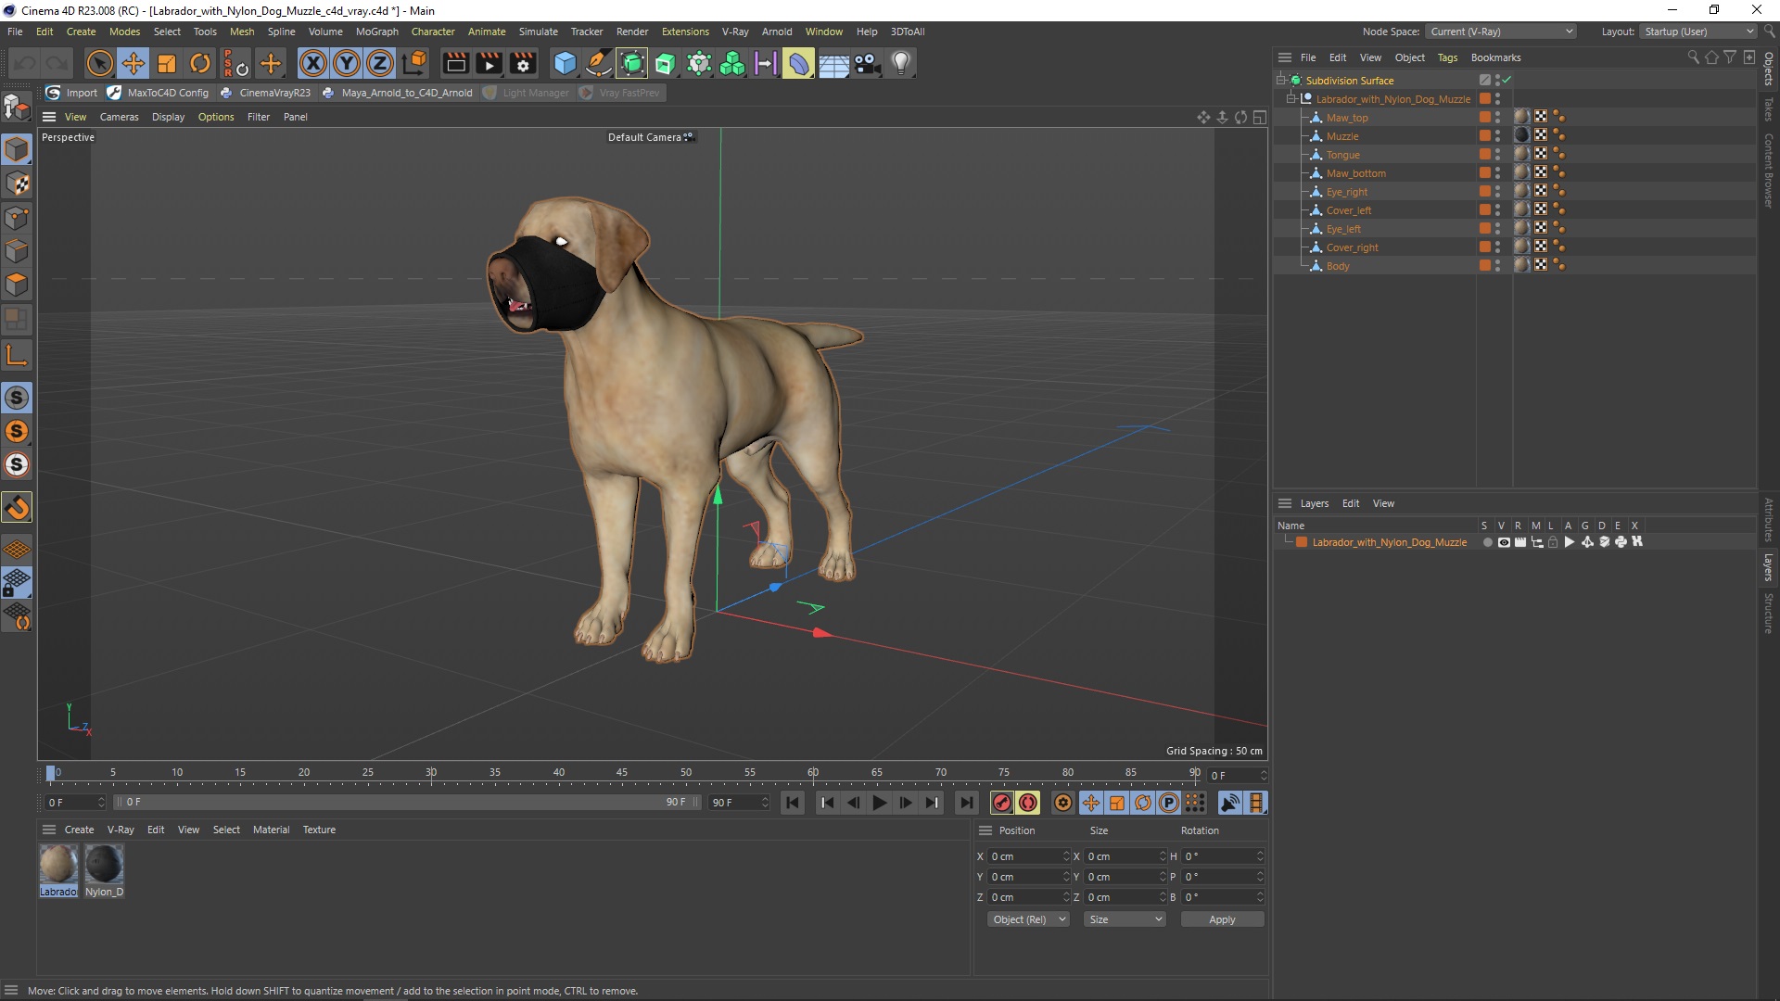Screen dimensions: 1780x1001
Task: Click MaxToC4D Config button
Action: [158, 93]
